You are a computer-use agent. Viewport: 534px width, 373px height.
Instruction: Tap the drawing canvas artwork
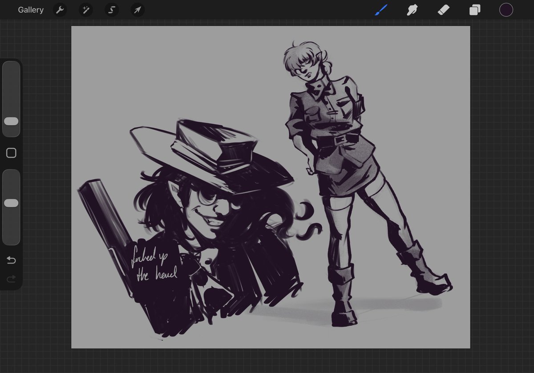click(271, 187)
